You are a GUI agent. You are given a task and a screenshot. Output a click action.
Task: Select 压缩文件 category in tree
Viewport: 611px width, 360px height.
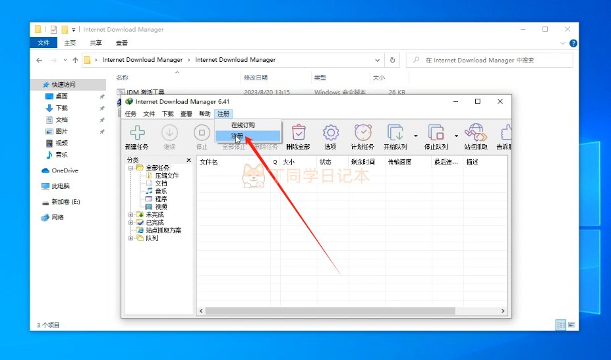coord(167,176)
